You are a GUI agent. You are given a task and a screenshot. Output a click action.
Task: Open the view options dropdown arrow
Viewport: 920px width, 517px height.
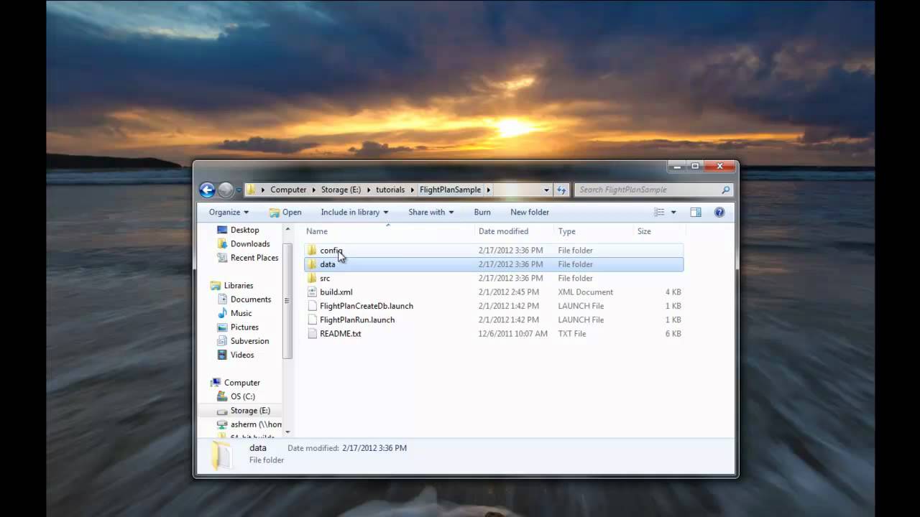[673, 212]
